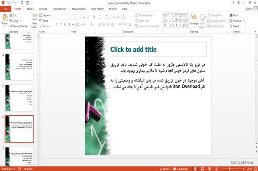Select the text box shape icon

pyautogui.click(x=165, y=16)
